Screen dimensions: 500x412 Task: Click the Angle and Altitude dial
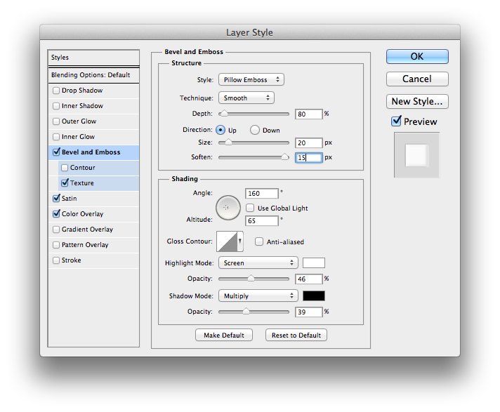(x=228, y=208)
